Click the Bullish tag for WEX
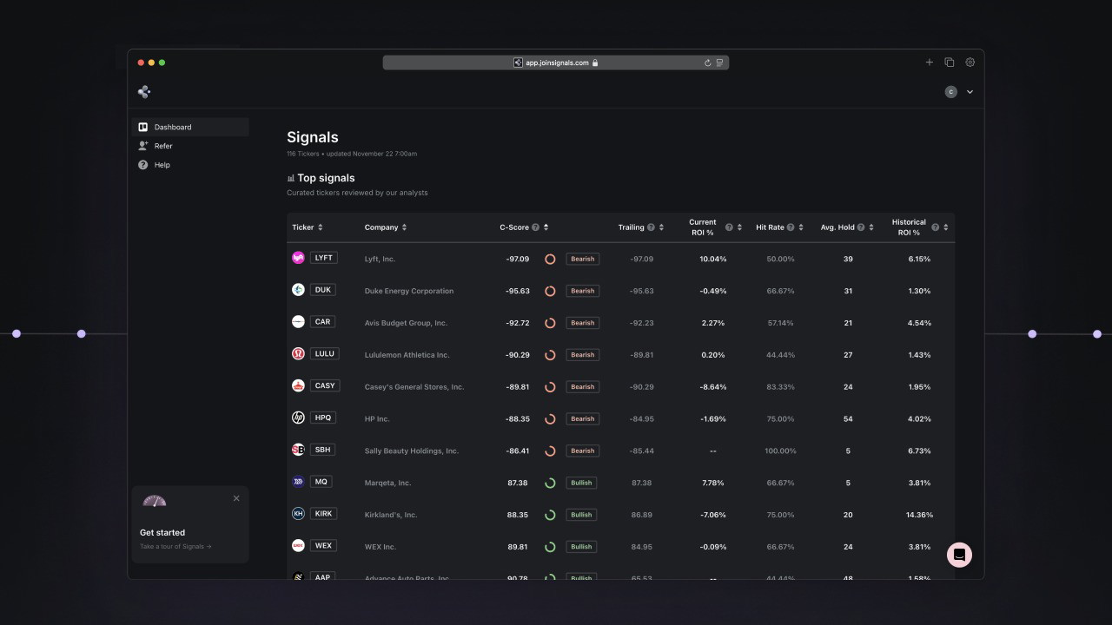Image resolution: width=1112 pixels, height=625 pixels. coord(581,547)
